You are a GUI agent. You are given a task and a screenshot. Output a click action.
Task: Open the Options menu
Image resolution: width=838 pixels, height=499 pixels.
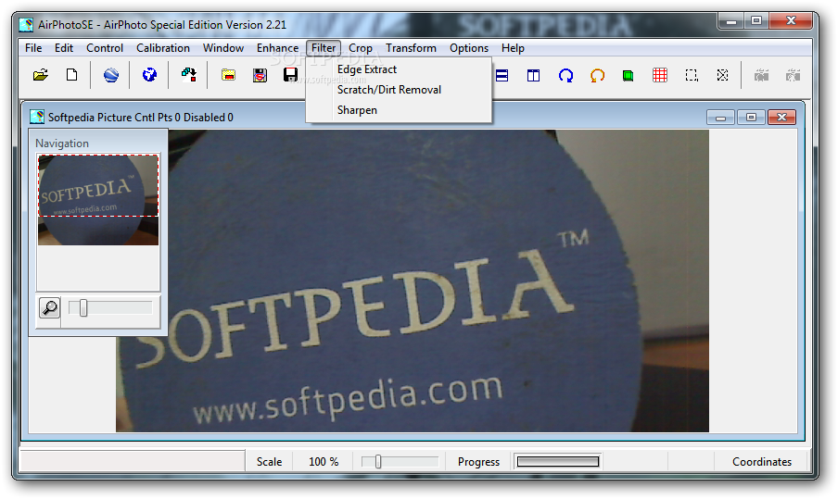[469, 48]
